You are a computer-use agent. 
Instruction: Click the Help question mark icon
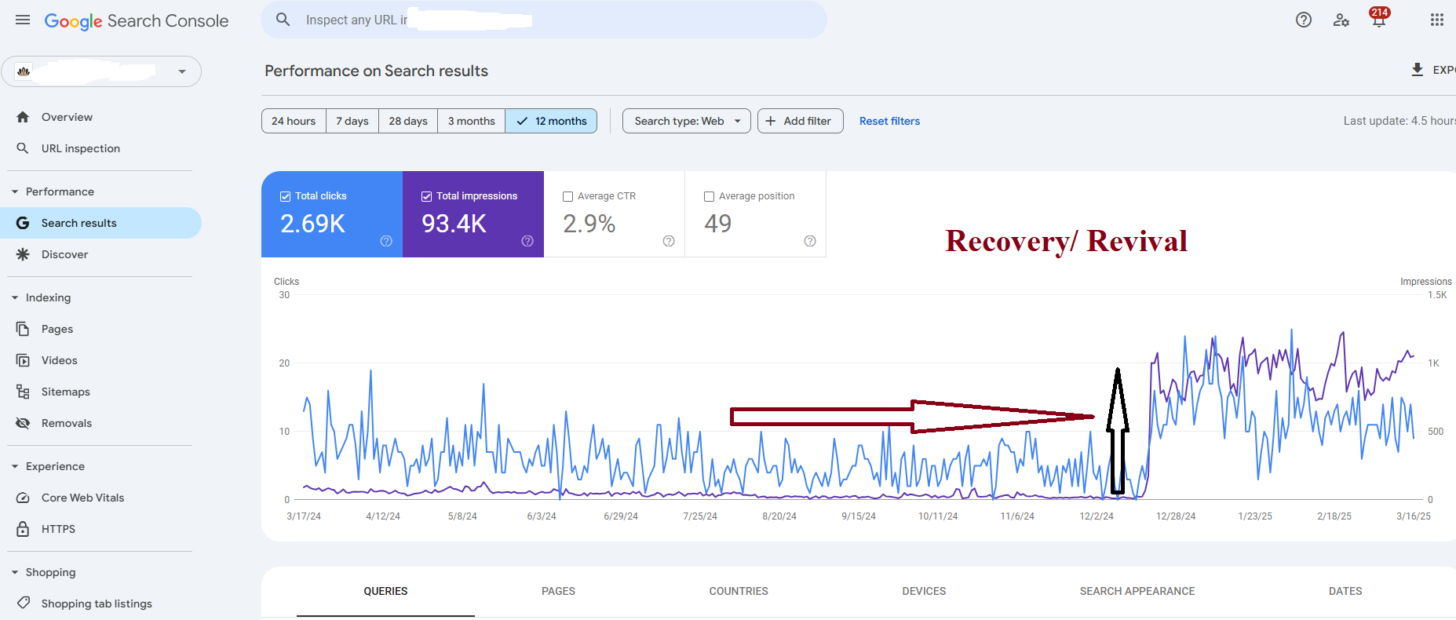[1303, 20]
